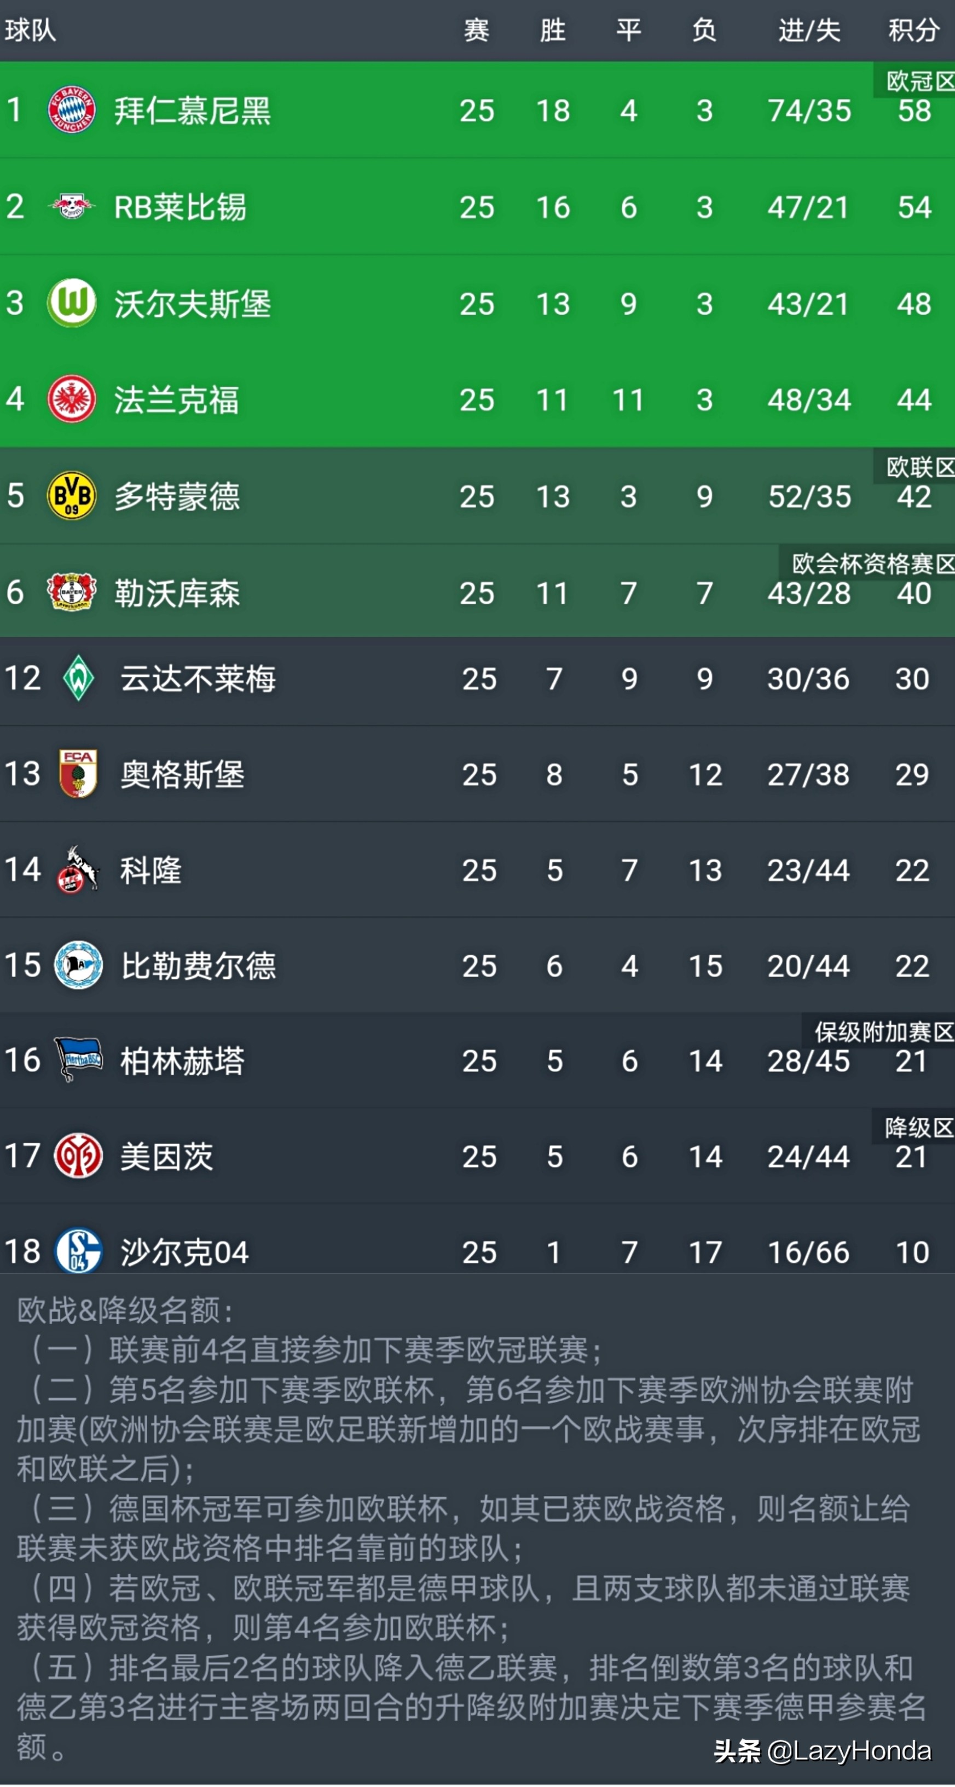Tap the Köln goat logo

pos(78,869)
